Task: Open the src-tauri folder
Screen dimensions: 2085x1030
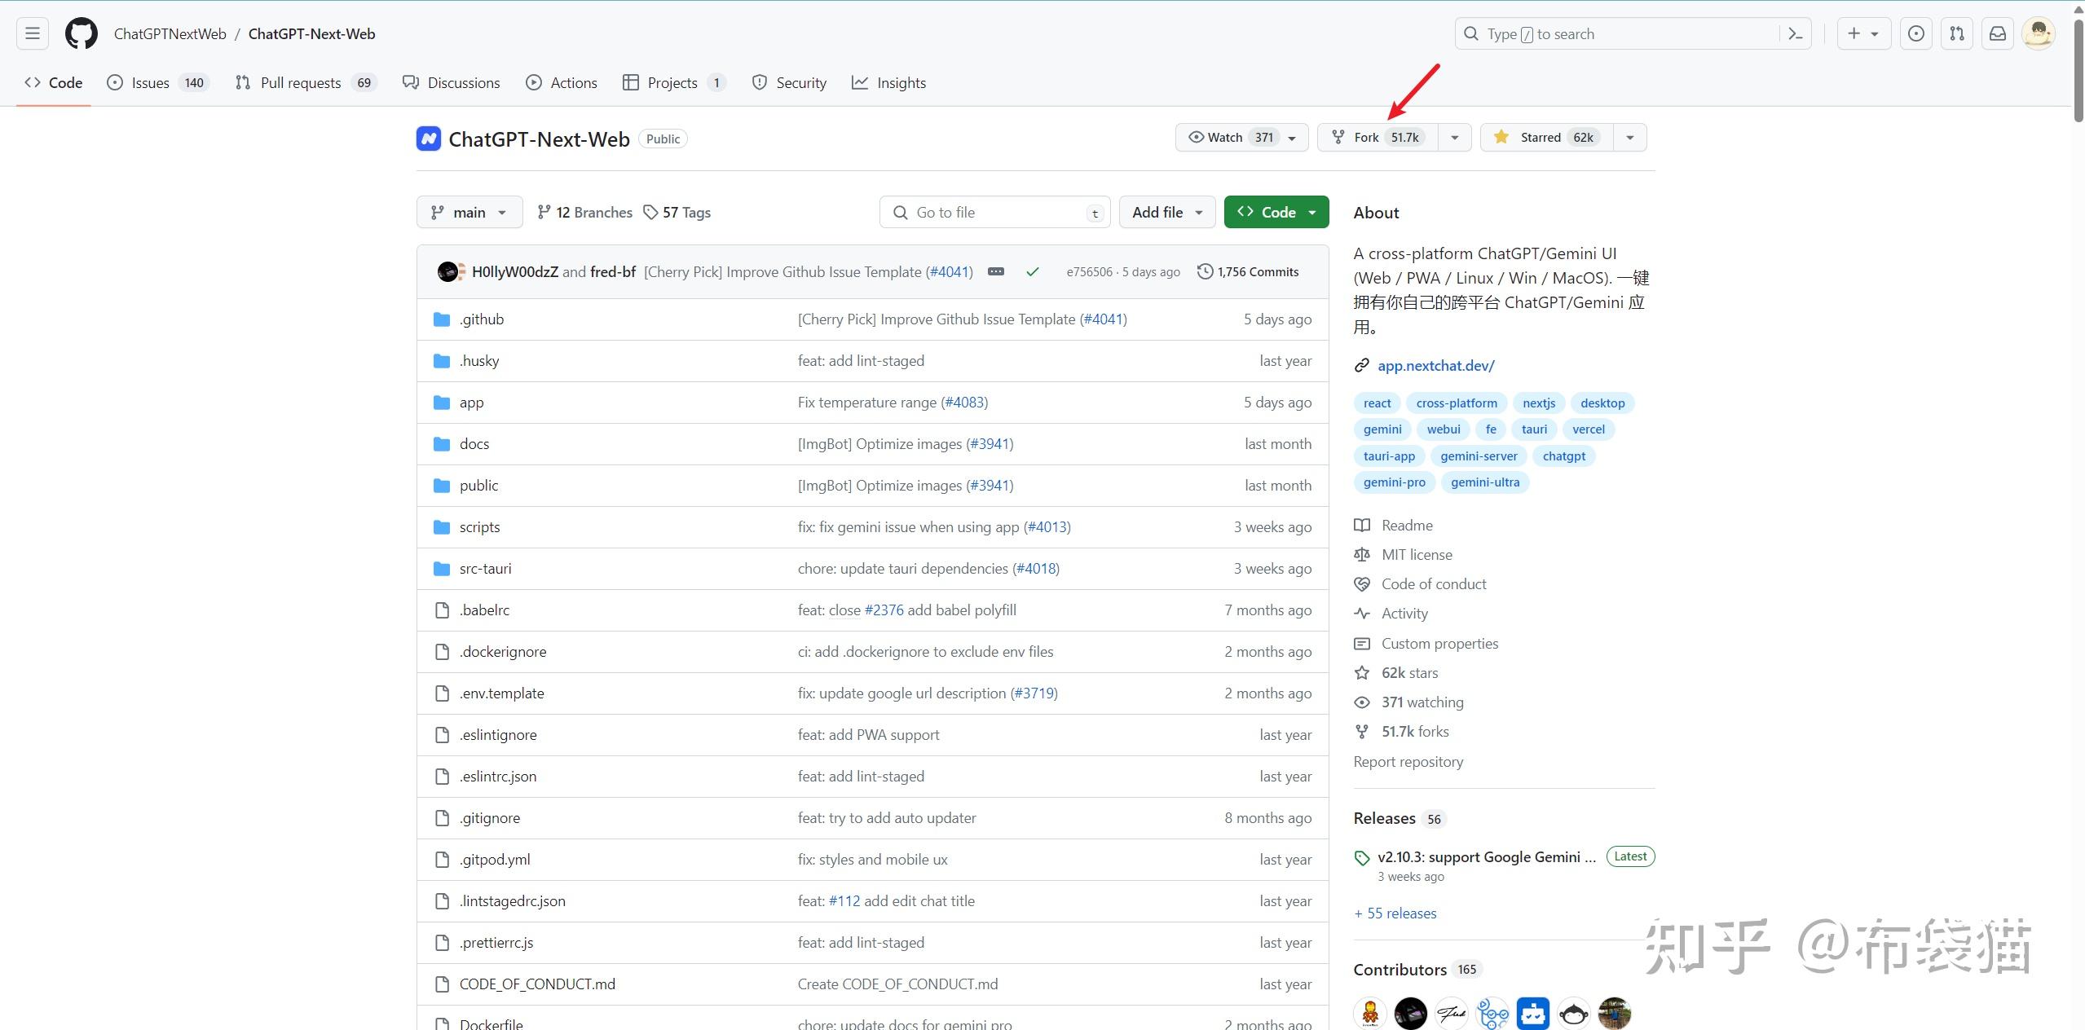Action: [x=485, y=569]
